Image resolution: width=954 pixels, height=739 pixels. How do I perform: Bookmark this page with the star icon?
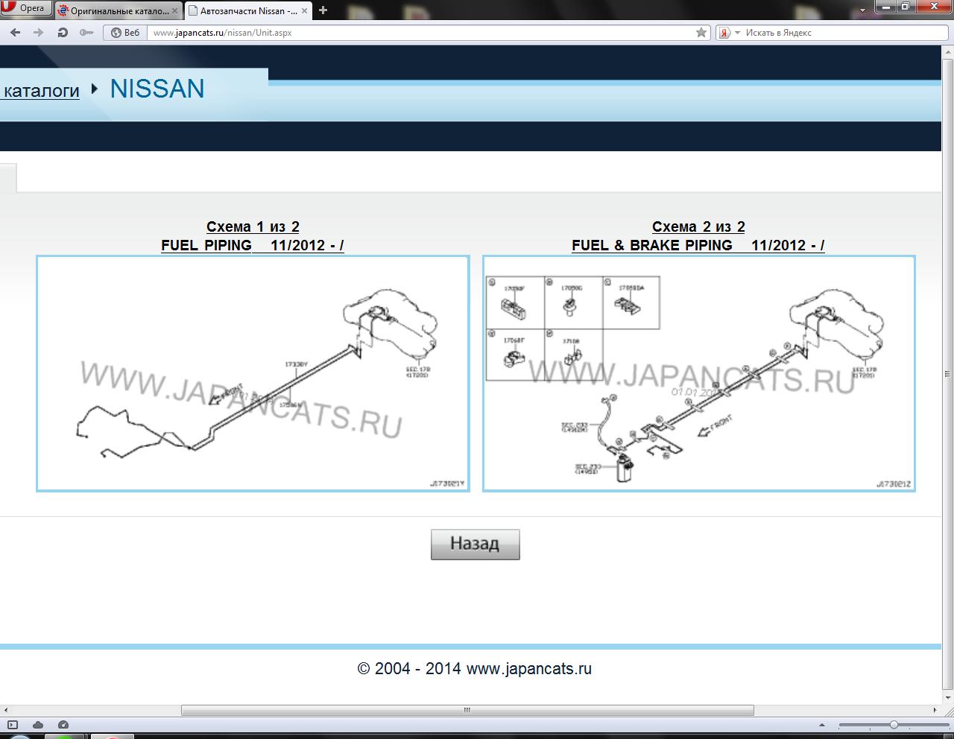[701, 33]
